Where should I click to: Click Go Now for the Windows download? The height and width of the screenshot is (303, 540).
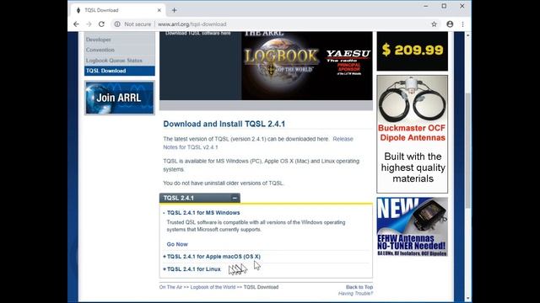pyautogui.click(x=177, y=244)
